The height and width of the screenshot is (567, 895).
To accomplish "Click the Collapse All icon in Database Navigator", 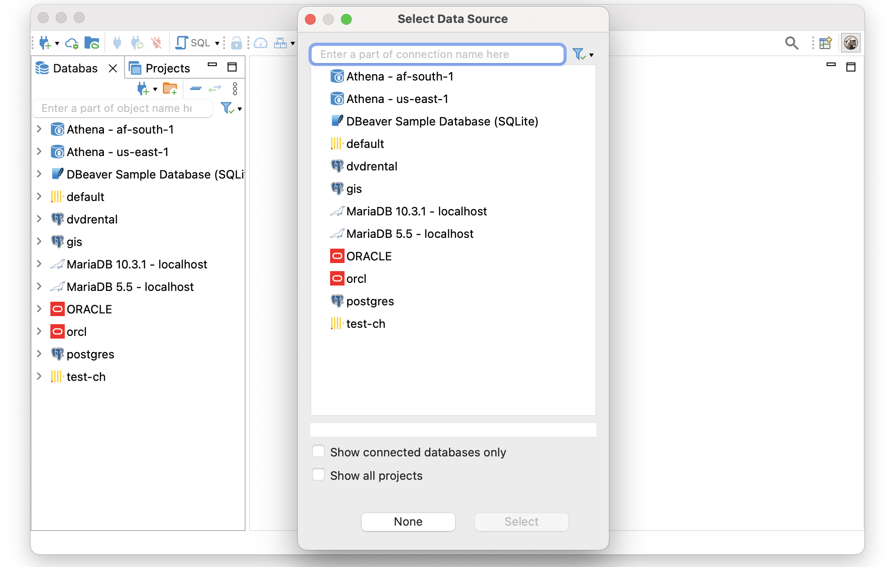I will click(196, 89).
